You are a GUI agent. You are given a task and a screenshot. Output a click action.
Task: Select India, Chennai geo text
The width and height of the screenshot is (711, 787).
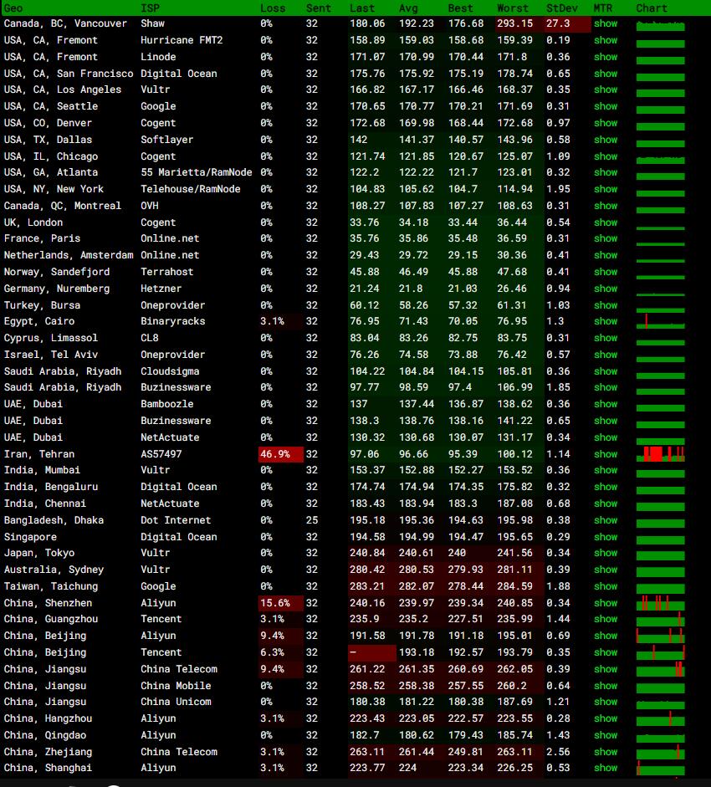click(51, 503)
